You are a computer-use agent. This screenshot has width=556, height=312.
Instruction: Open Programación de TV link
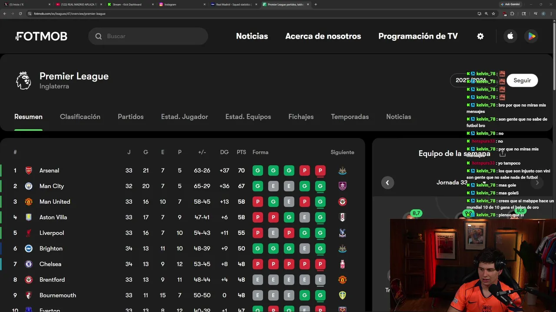[418, 36]
